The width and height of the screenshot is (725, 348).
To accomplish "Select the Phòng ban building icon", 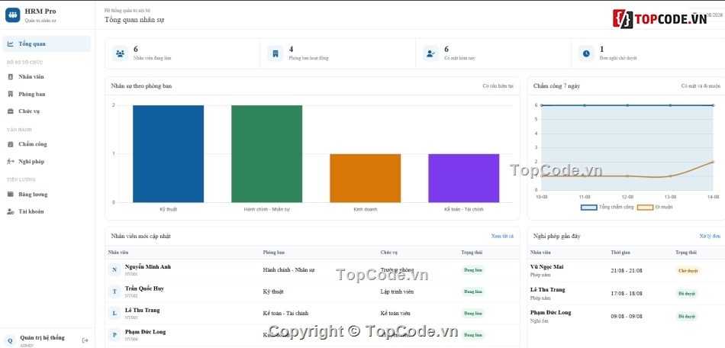I will point(11,94).
